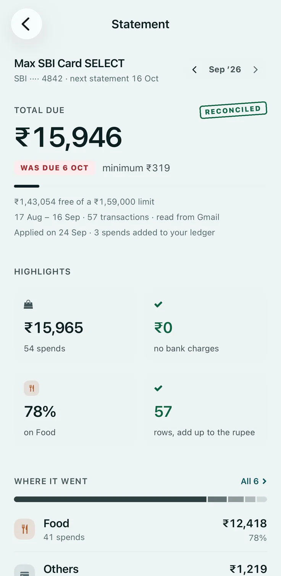Switch to the previous statement month

coord(194,69)
